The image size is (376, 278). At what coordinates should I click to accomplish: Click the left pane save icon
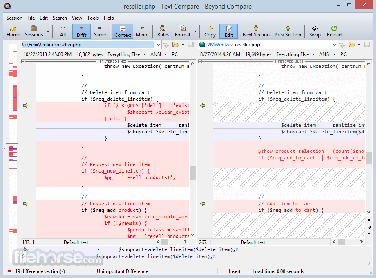click(191, 45)
